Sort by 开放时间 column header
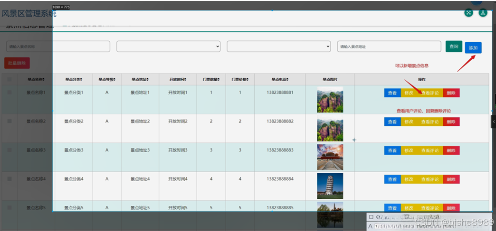 click(x=178, y=79)
